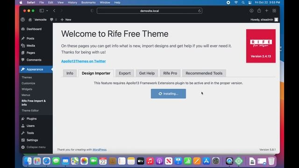Viewport: 299px width, 168px height.
Task: Follow the WordPress footer link
Action: tap(100, 150)
